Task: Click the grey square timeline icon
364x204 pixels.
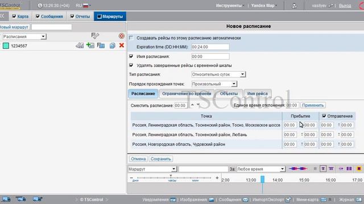Action: click(315, 169)
